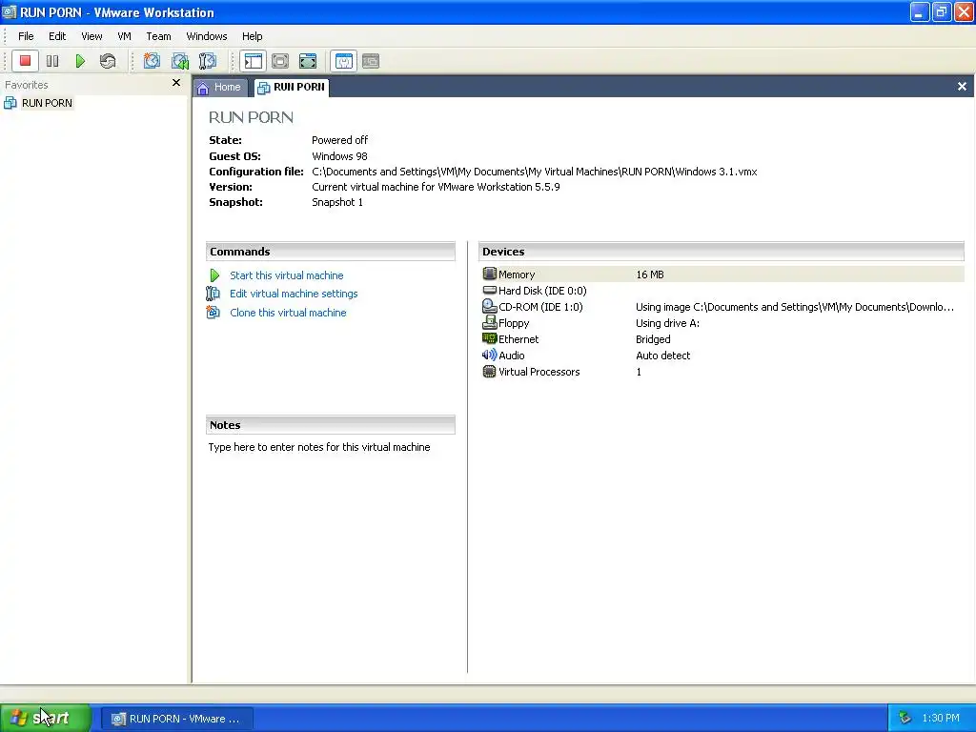Open the VM menu
This screenshot has width=976, height=732.
point(125,36)
